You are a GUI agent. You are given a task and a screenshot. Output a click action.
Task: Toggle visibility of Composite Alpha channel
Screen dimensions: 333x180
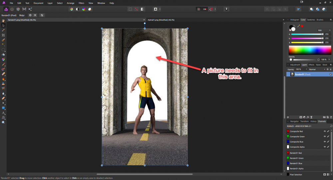point(324,147)
